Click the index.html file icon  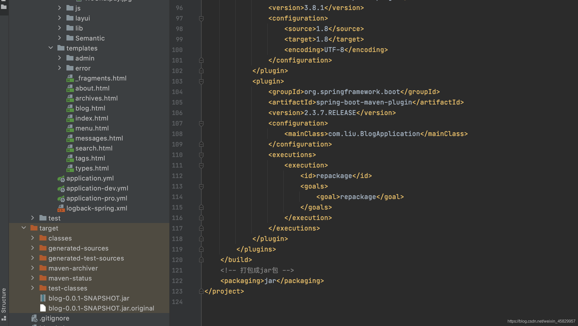point(70,118)
